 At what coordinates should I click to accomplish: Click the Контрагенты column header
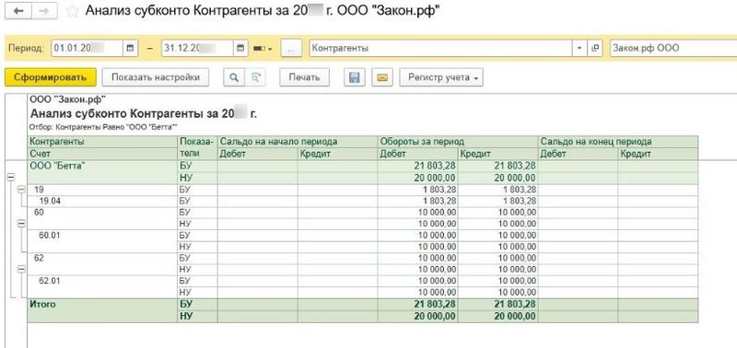click(x=102, y=142)
